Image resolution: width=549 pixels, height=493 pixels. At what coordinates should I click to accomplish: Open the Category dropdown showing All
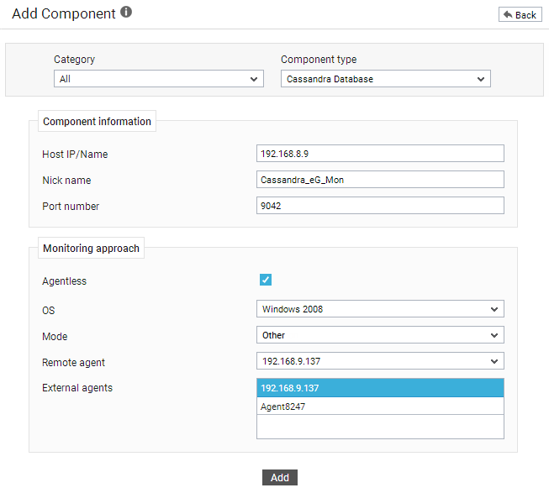click(x=159, y=79)
